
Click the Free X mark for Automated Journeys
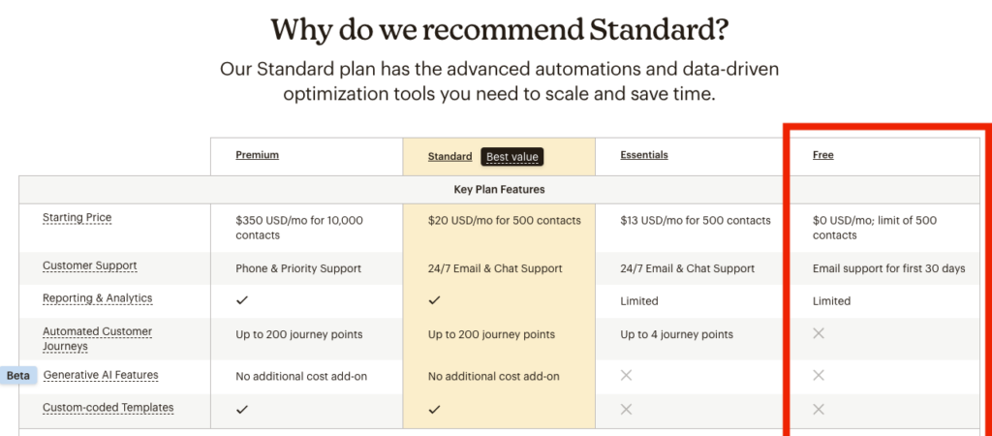pyautogui.click(x=819, y=333)
